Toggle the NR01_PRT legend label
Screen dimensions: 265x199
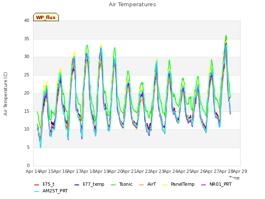point(221,184)
